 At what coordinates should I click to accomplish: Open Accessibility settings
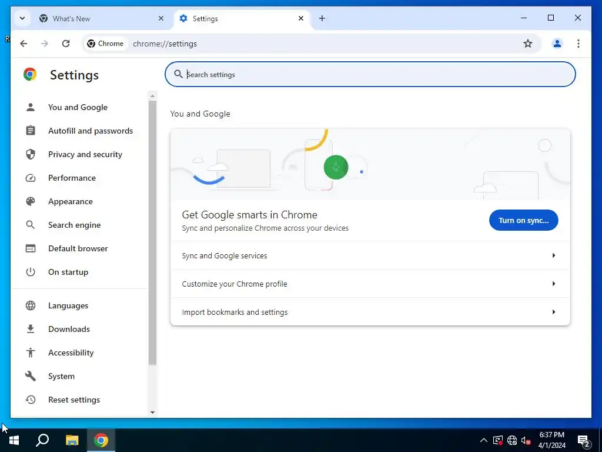coord(71,353)
